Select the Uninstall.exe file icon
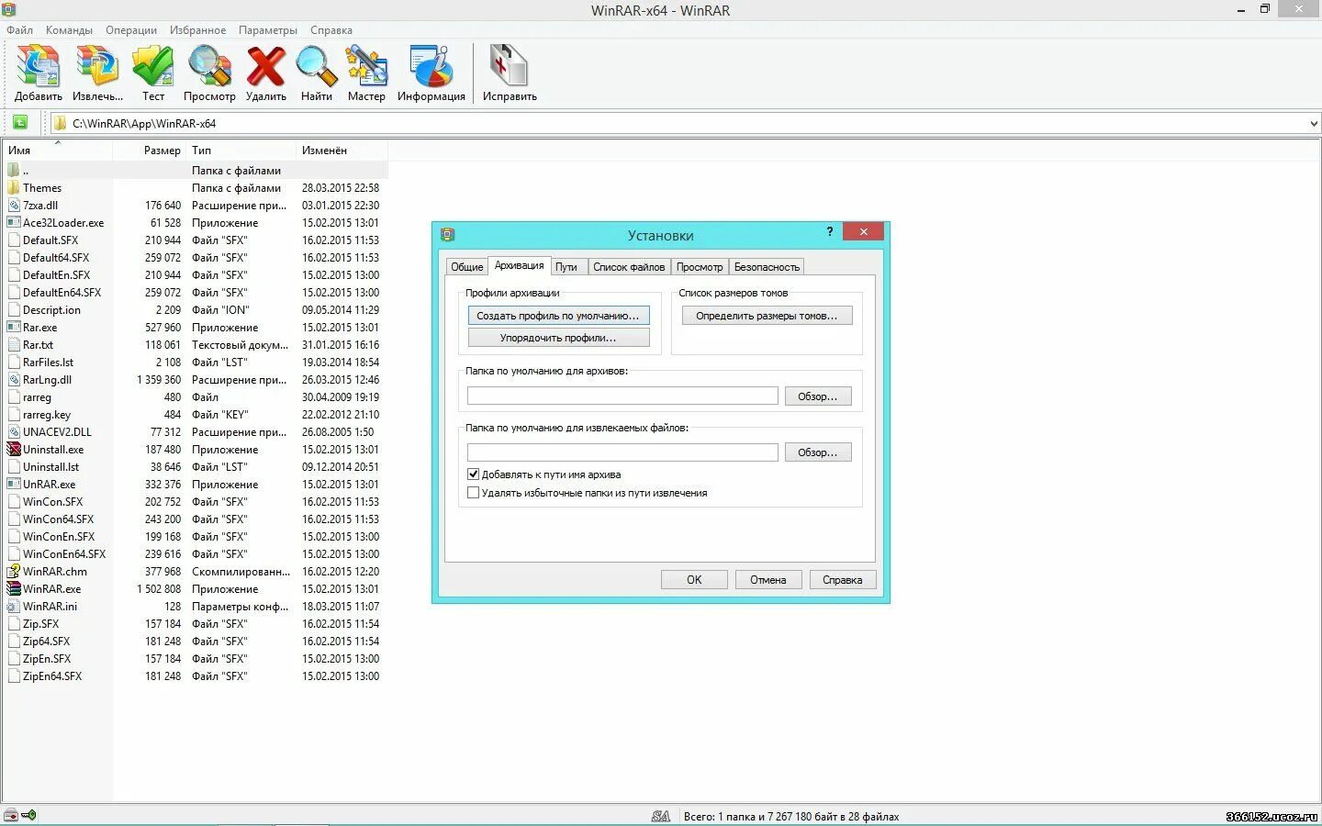Image resolution: width=1322 pixels, height=826 pixels. coord(13,449)
